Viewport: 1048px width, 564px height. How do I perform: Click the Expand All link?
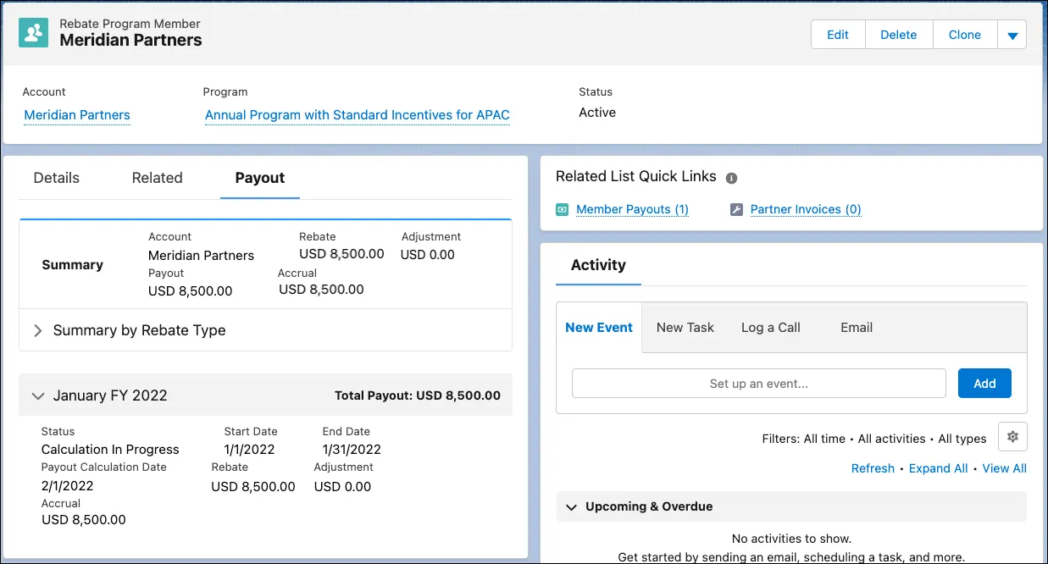pos(939,468)
